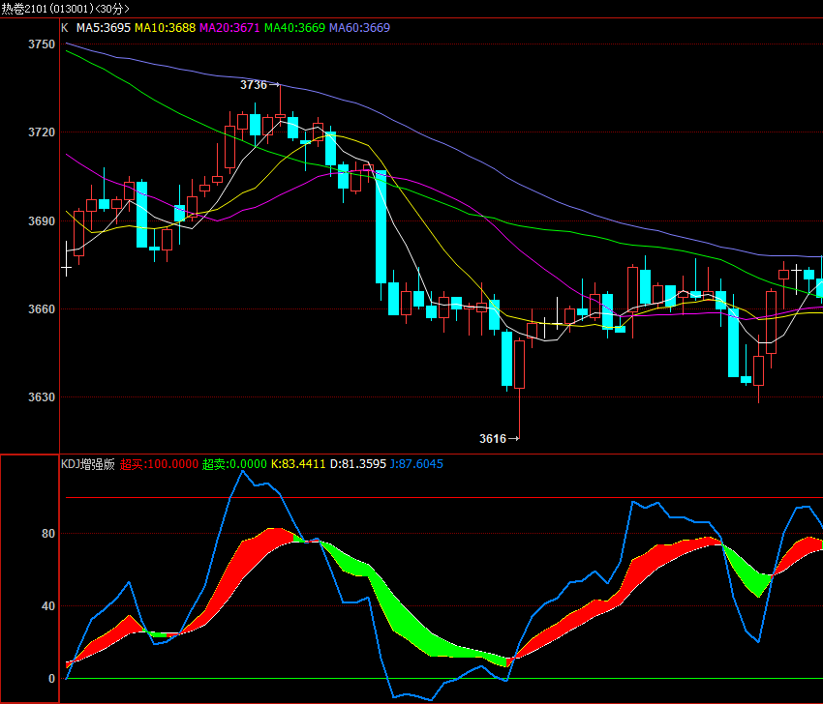This screenshot has width=823, height=704.
Task: Click the 3720 price axis label
Action: tap(42, 132)
